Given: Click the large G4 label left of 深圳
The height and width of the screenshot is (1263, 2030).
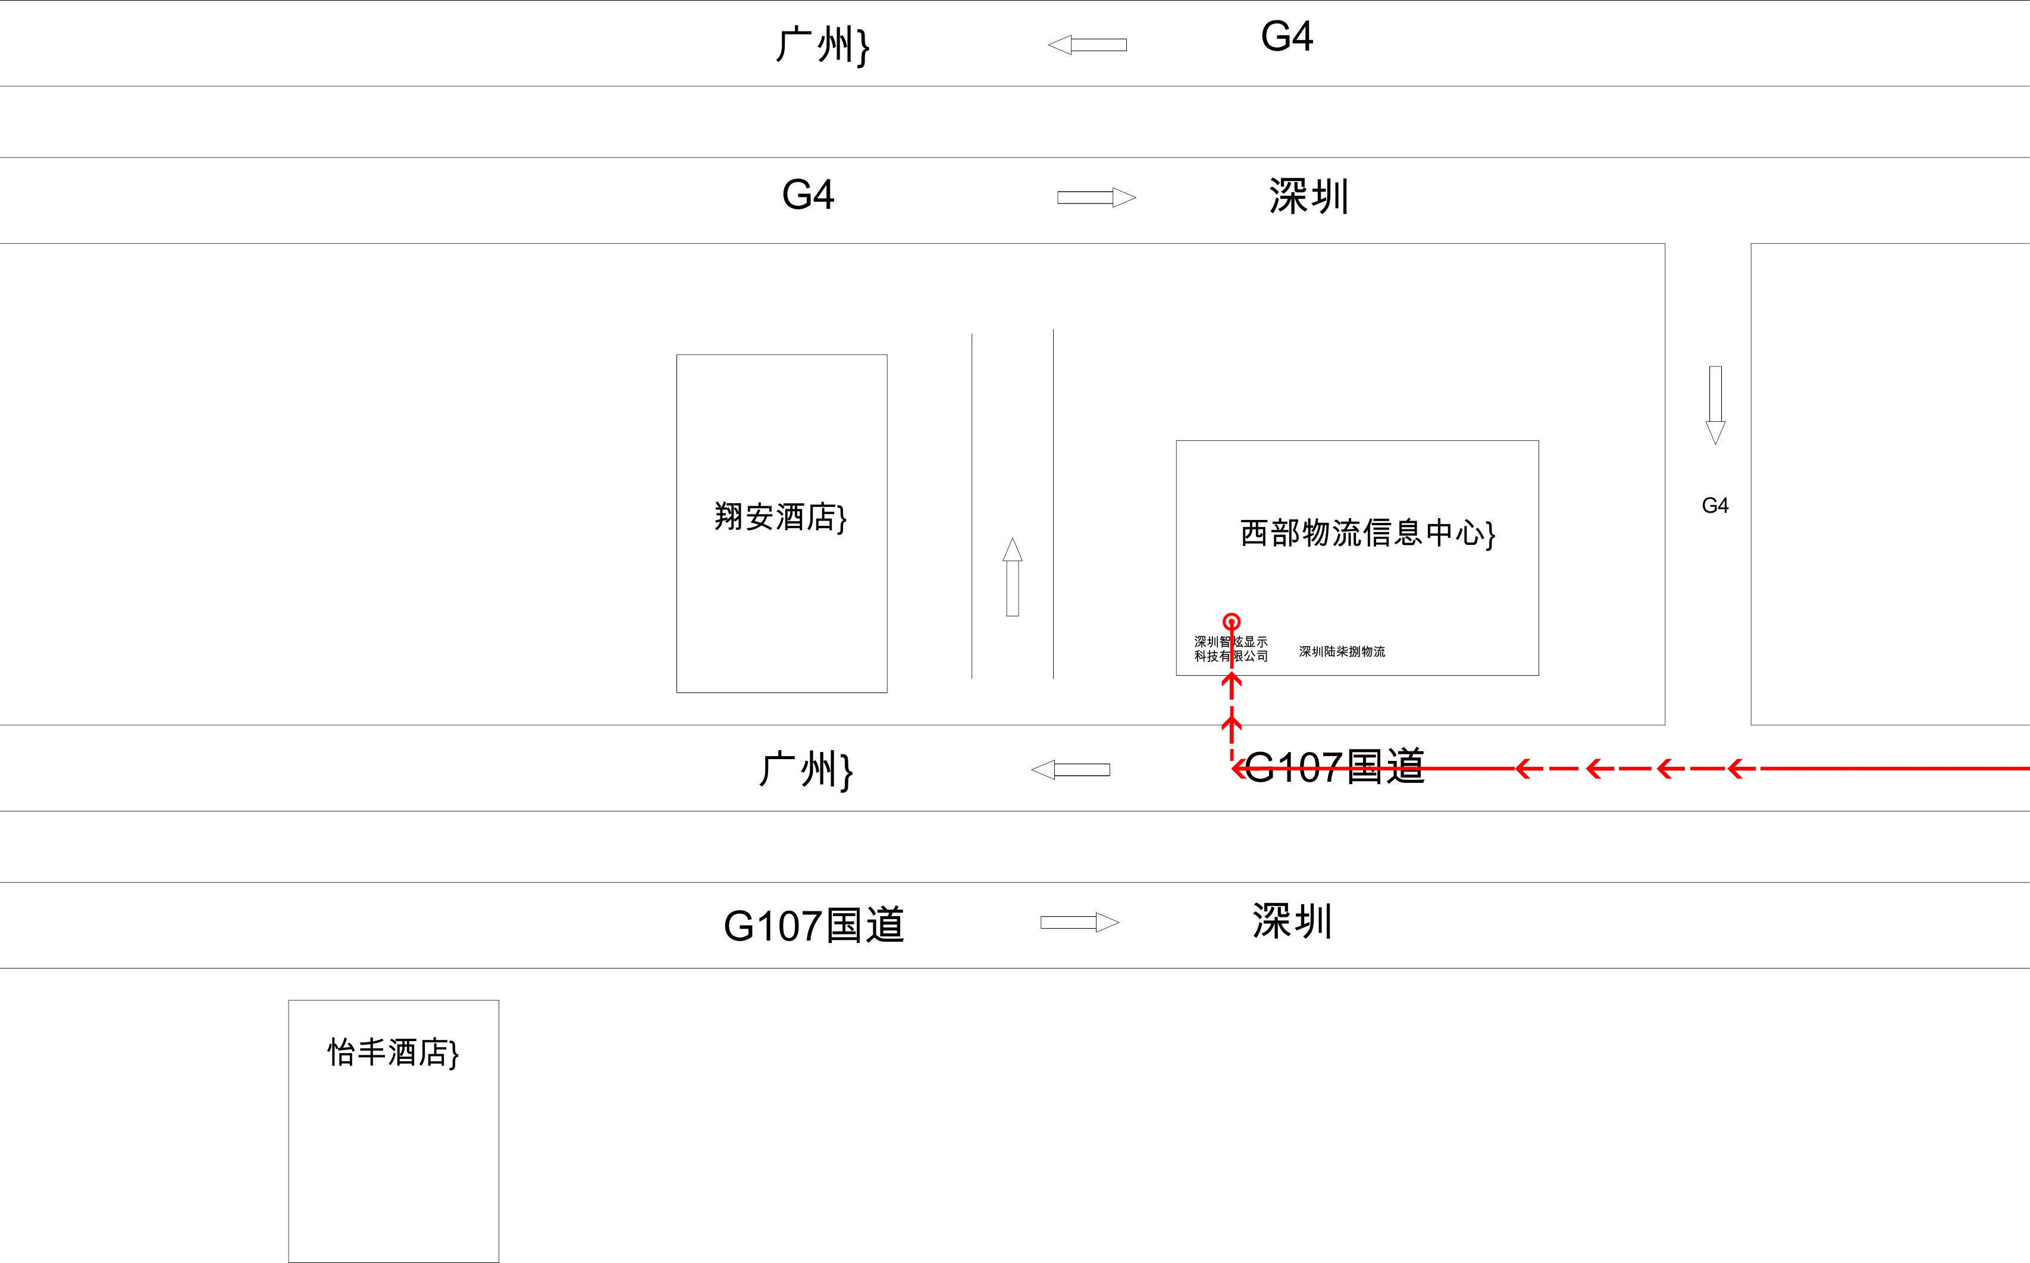Looking at the screenshot, I should [808, 195].
